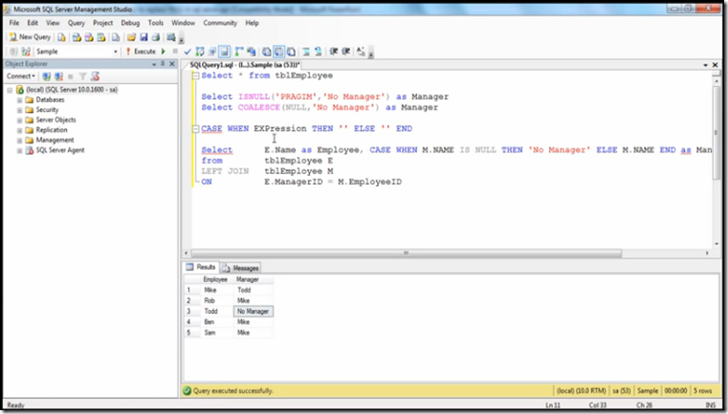Switch output to Results to Text

(x=267, y=52)
